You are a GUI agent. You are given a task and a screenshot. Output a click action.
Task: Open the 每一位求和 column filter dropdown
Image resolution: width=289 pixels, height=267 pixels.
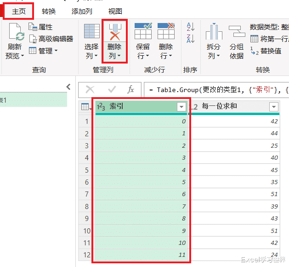(x=274, y=107)
